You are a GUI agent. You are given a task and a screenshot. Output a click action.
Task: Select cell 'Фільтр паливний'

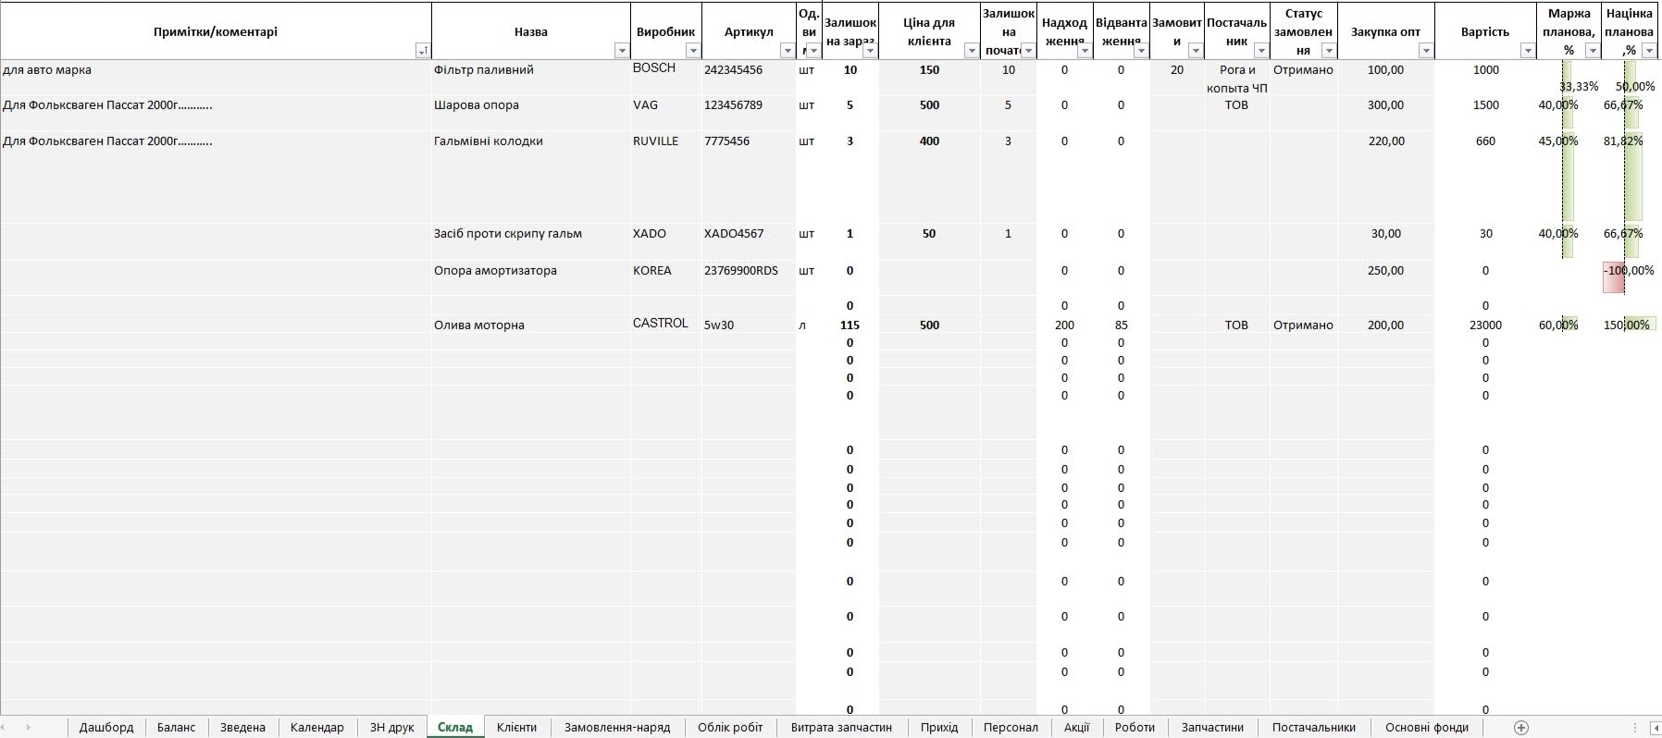coord(531,77)
